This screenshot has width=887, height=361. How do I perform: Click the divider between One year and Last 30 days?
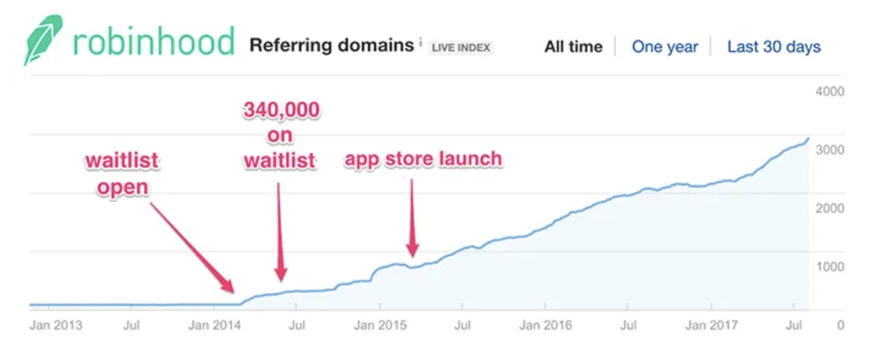coord(710,46)
